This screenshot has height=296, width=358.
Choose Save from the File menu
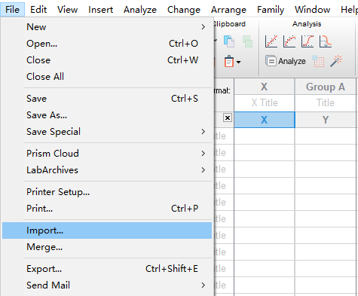pos(107,99)
